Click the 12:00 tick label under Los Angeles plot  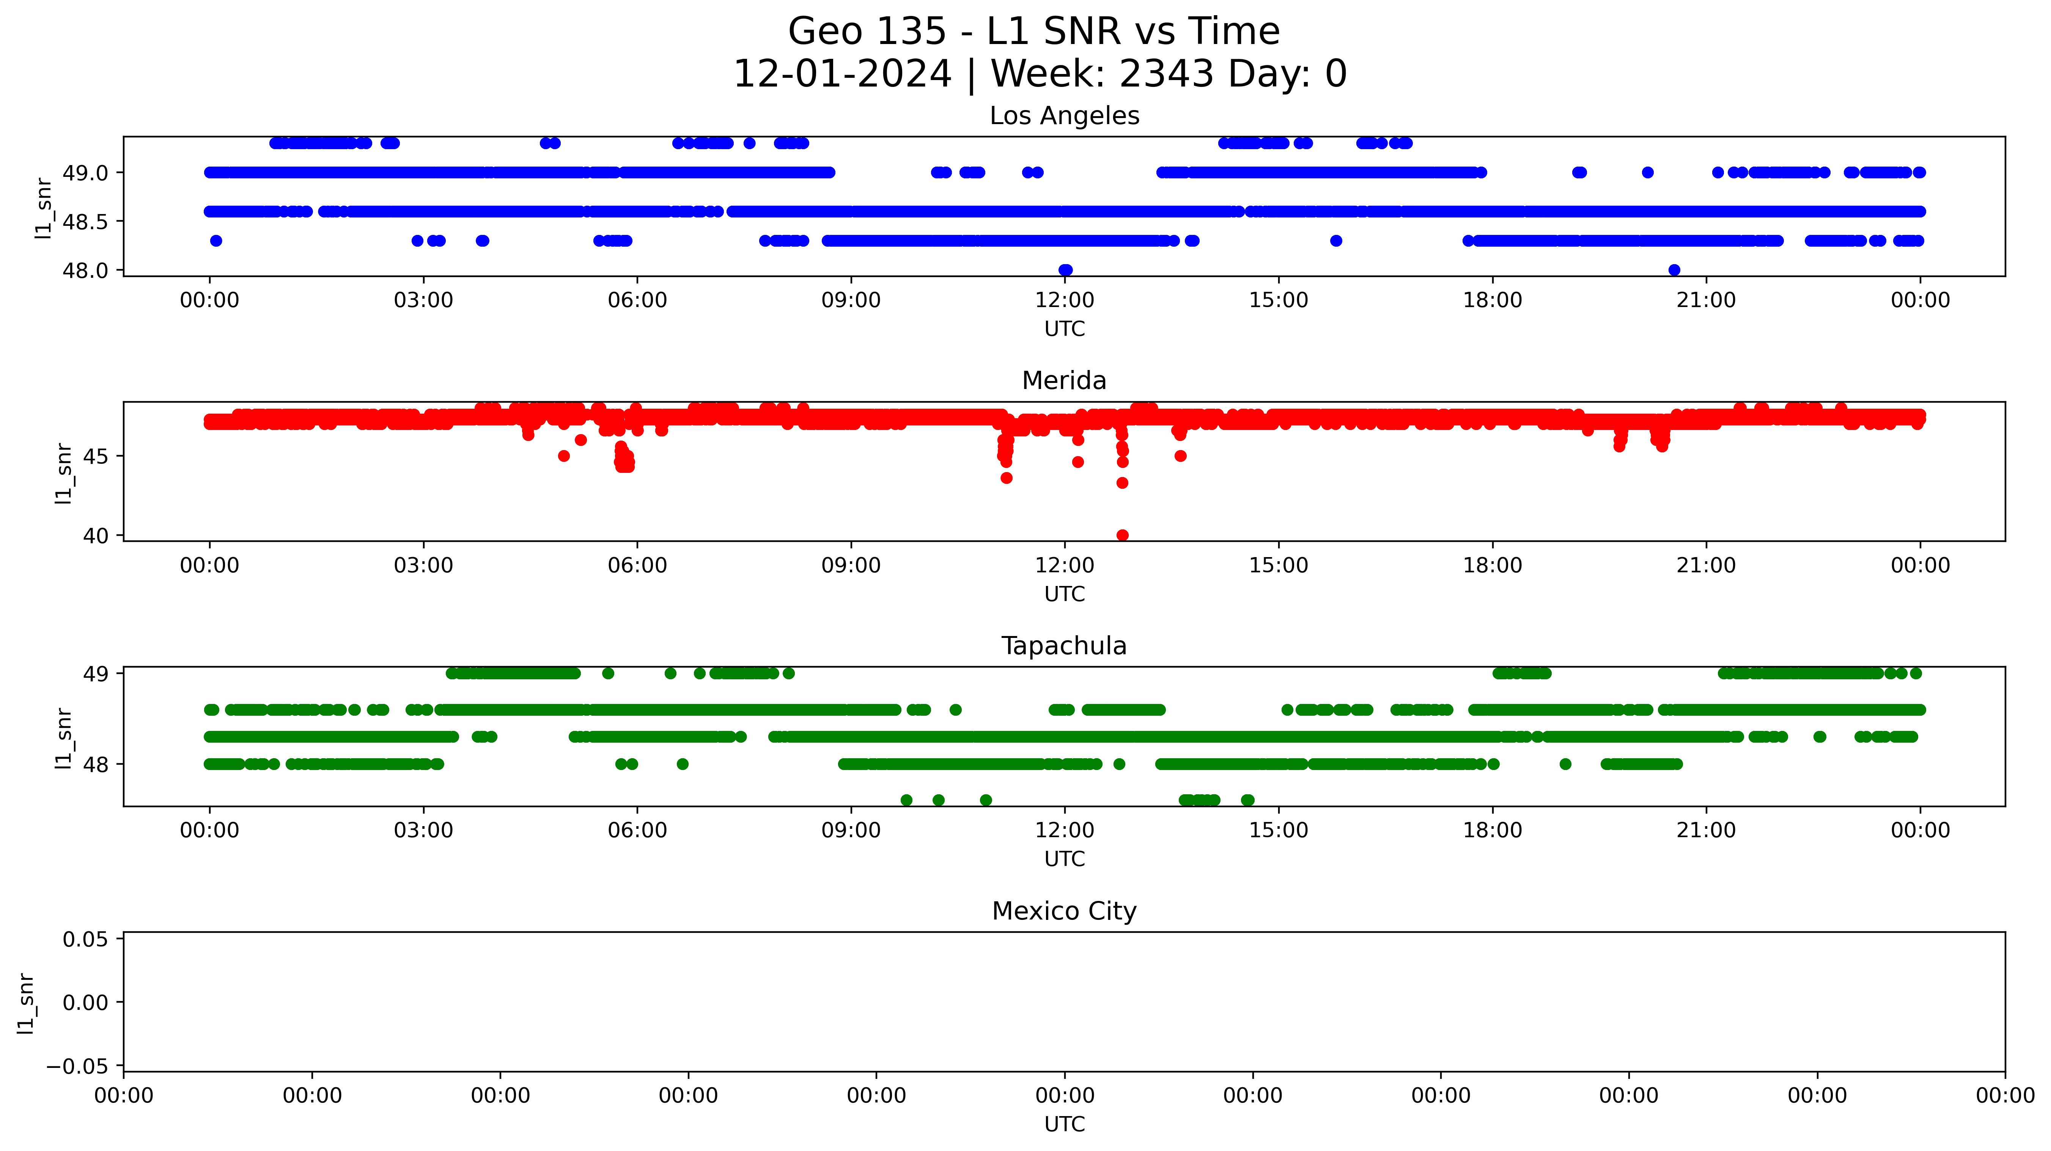tap(1065, 300)
